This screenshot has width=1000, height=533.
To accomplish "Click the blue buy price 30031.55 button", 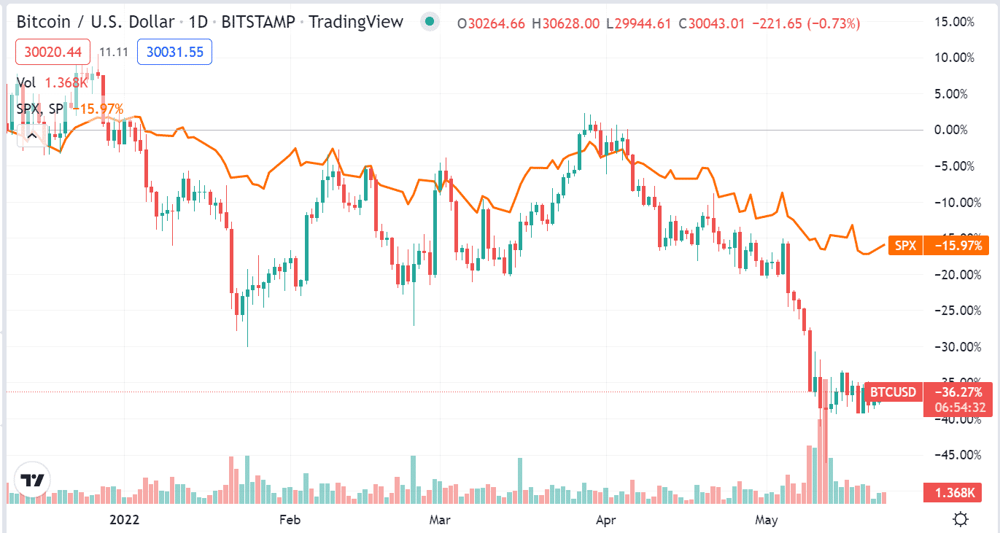I will 175,52.
